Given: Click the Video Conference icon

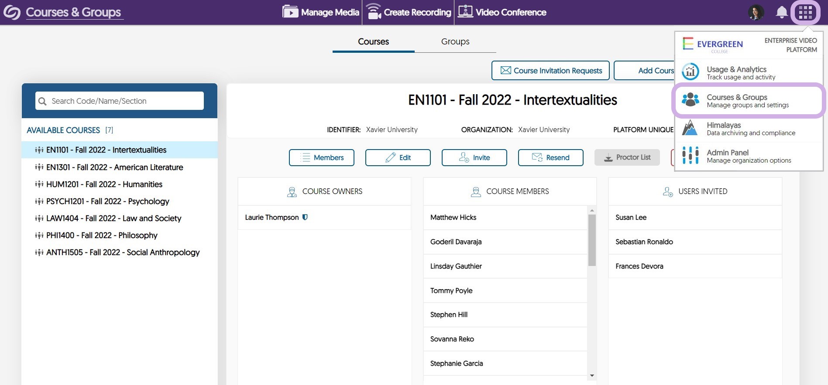Looking at the screenshot, I should [x=465, y=12].
